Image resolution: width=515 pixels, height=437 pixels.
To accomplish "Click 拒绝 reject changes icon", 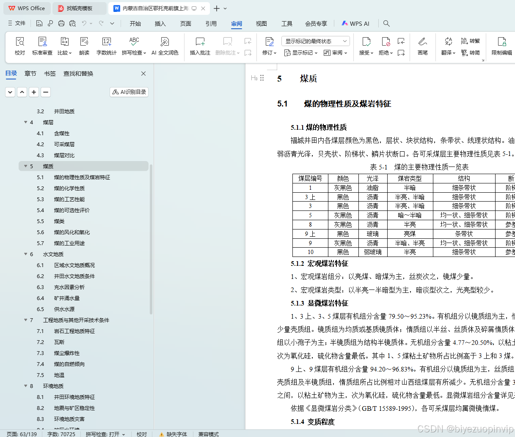I will (386, 41).
